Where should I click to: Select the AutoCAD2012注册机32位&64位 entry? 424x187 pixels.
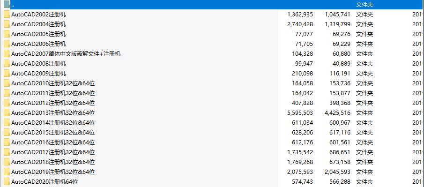coord(53,103)
